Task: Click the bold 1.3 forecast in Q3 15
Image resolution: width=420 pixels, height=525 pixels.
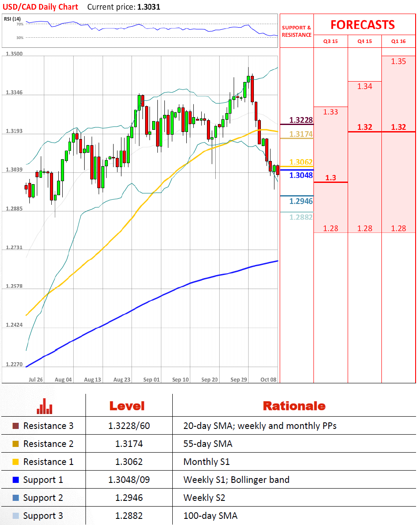Action: (331, 178)
